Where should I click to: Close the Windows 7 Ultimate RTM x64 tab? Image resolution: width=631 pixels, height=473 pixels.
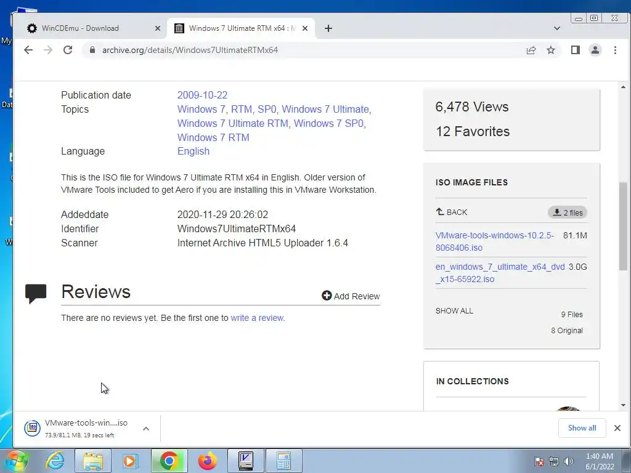click(305, 28)
